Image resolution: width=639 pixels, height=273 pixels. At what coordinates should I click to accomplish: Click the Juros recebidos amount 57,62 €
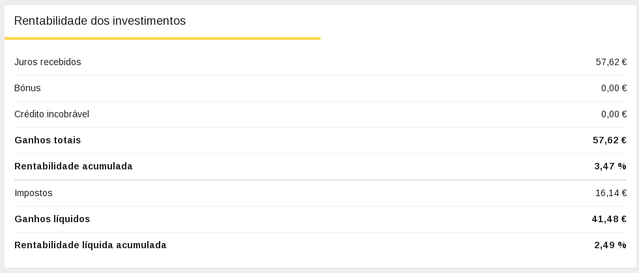(x=611, y=62)
